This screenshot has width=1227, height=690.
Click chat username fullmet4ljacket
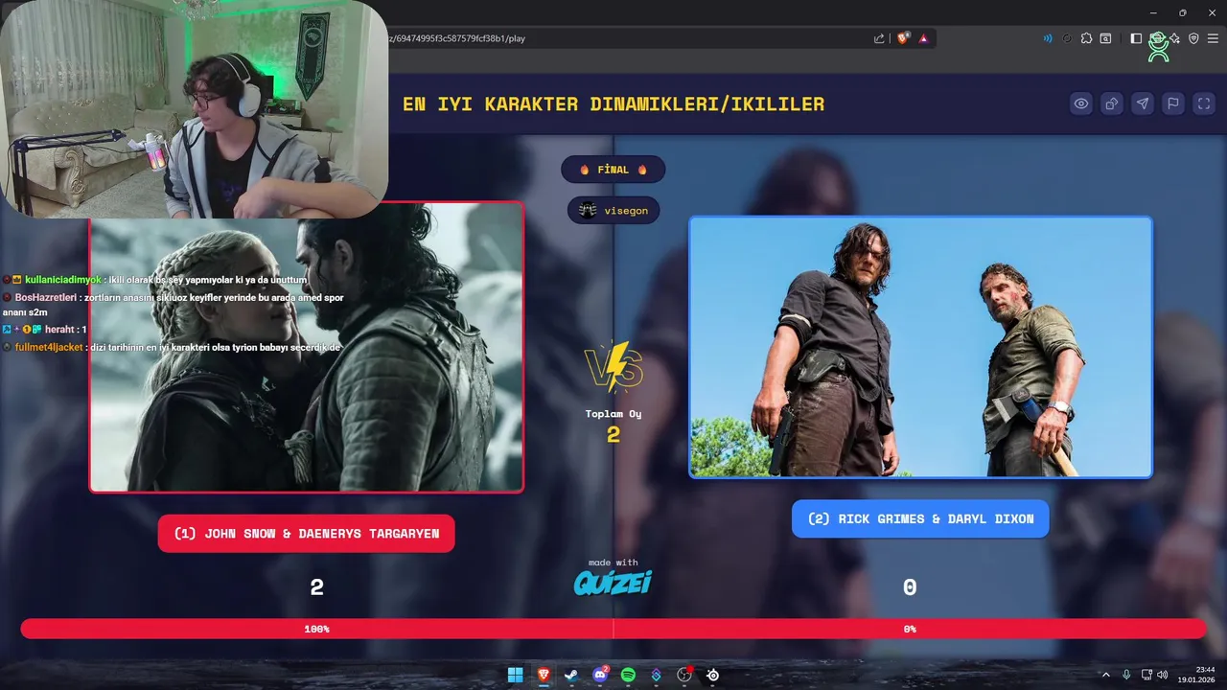click(x=50, y=347)
